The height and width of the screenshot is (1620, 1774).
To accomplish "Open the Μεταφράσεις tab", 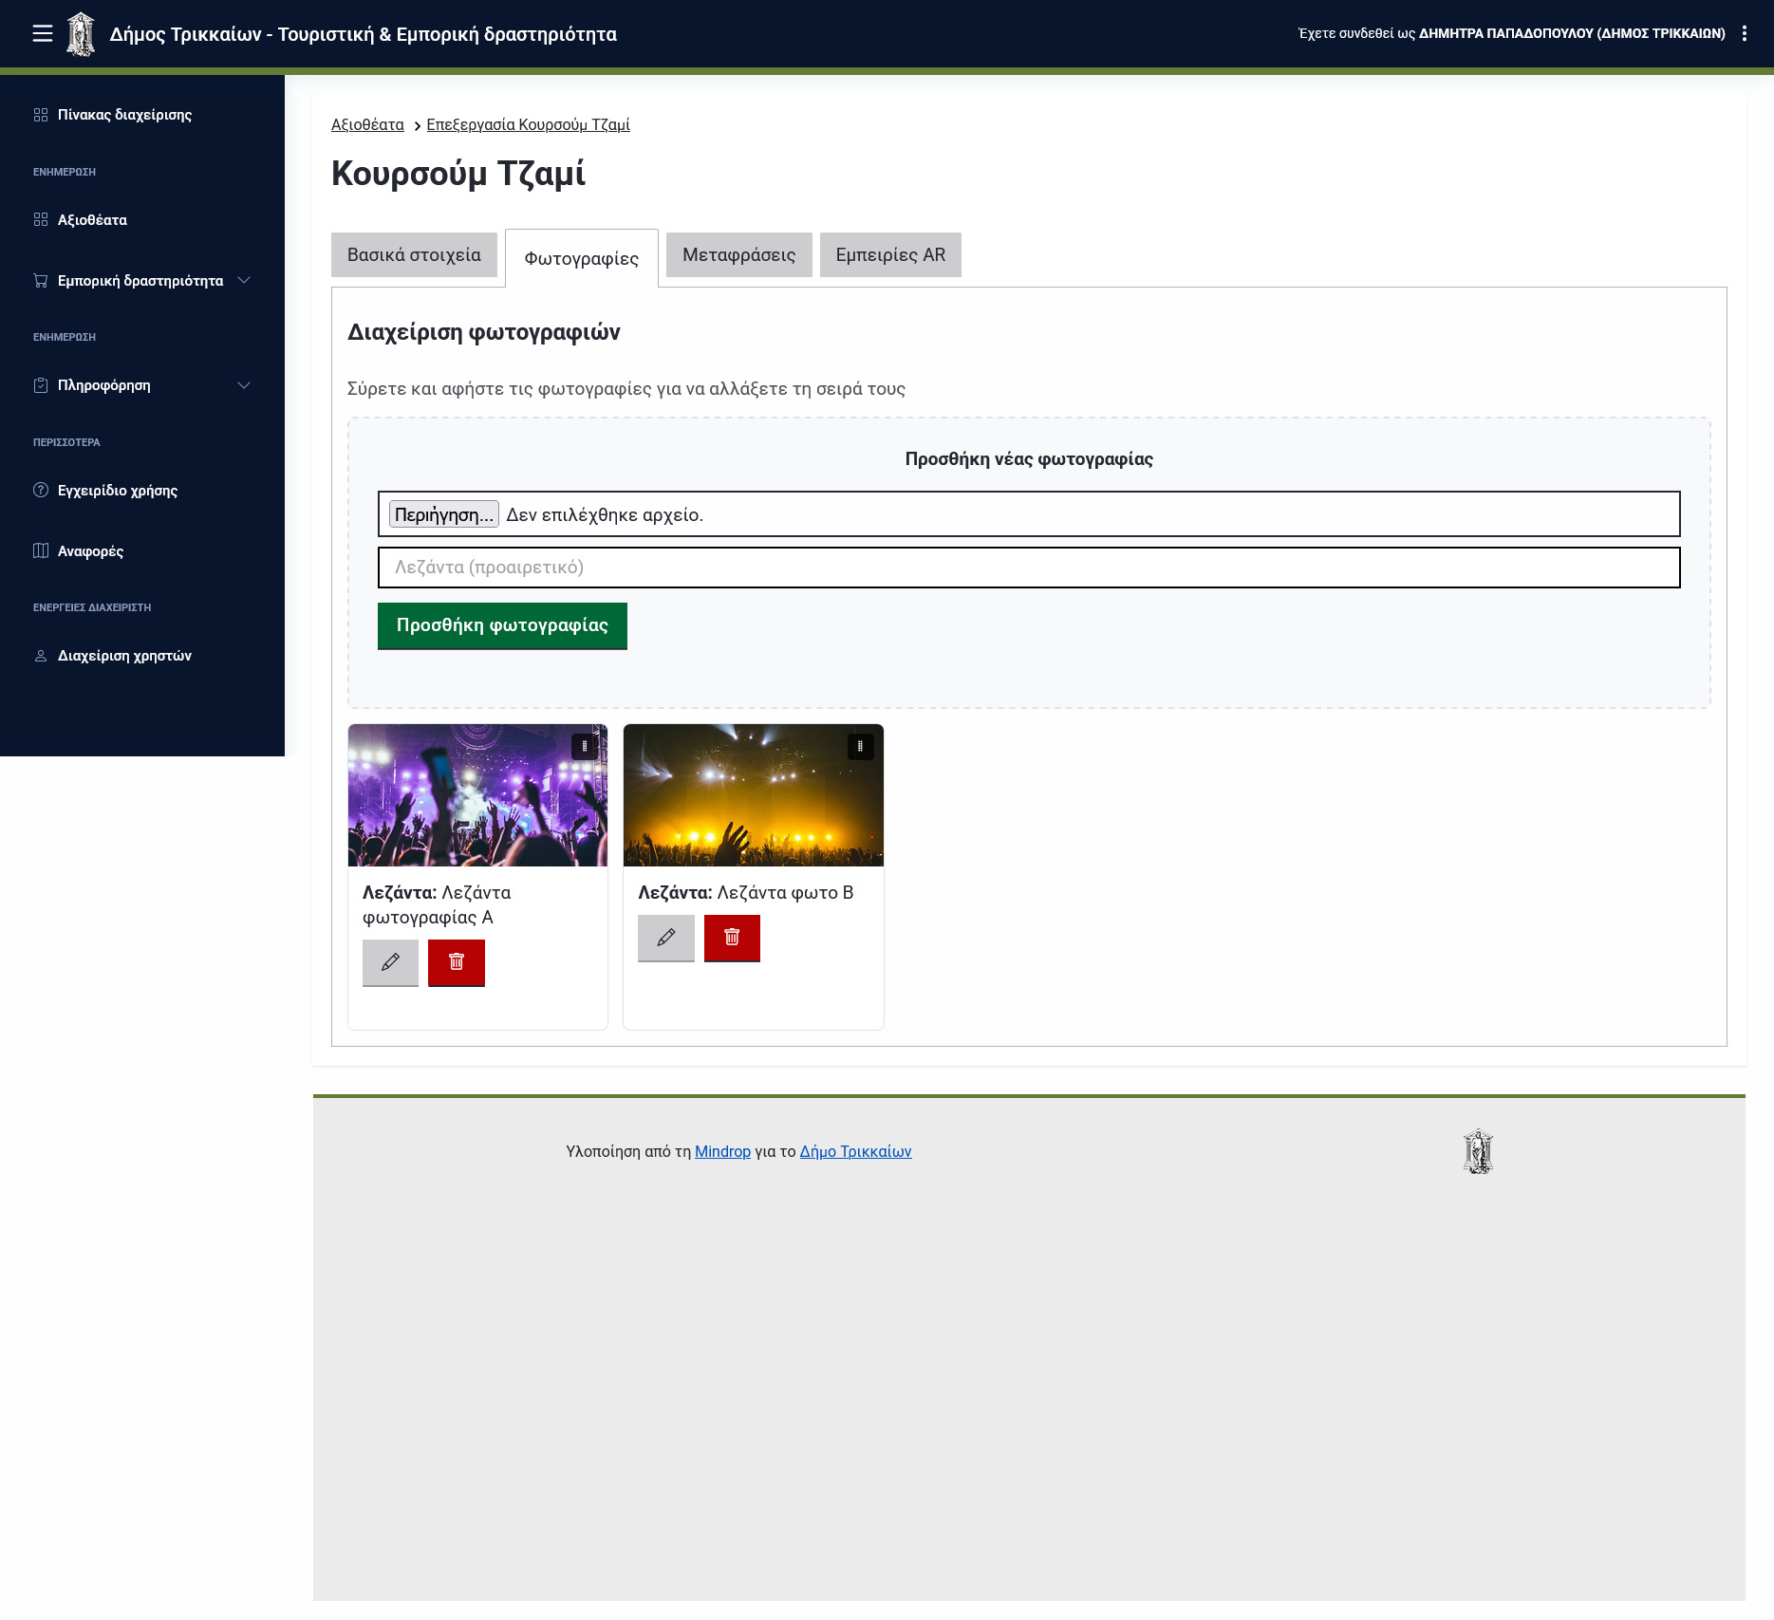I will click(x=738, y=255).
